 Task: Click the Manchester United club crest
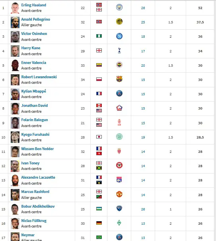pos(119,194)
